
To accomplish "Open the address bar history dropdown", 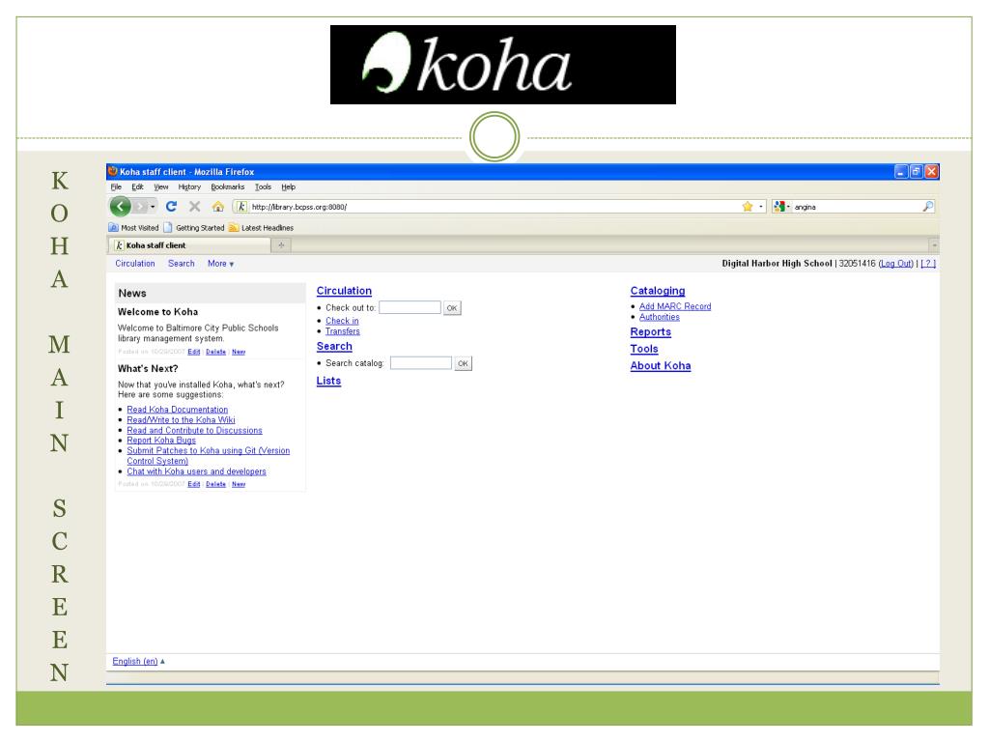I will tap(761, 207).
